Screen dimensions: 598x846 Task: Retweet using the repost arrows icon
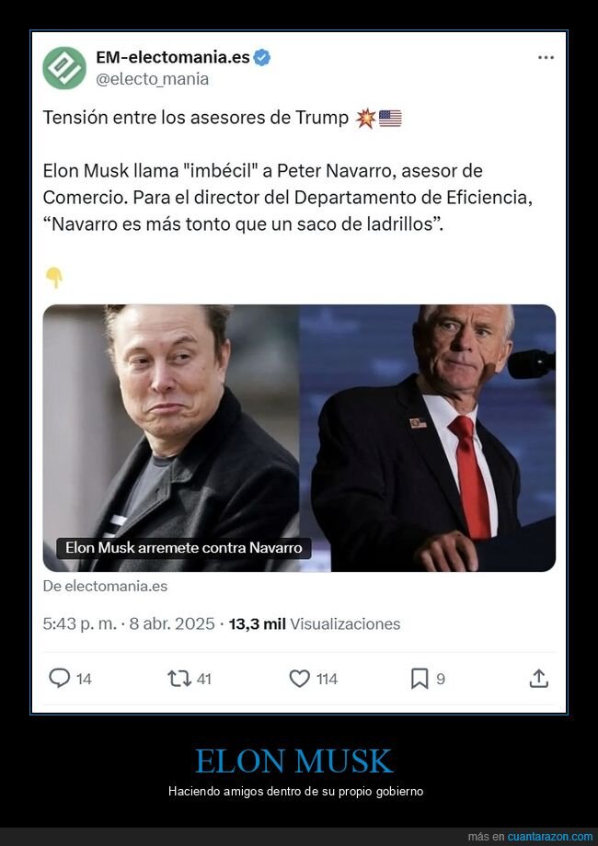[x=178, y=679]
